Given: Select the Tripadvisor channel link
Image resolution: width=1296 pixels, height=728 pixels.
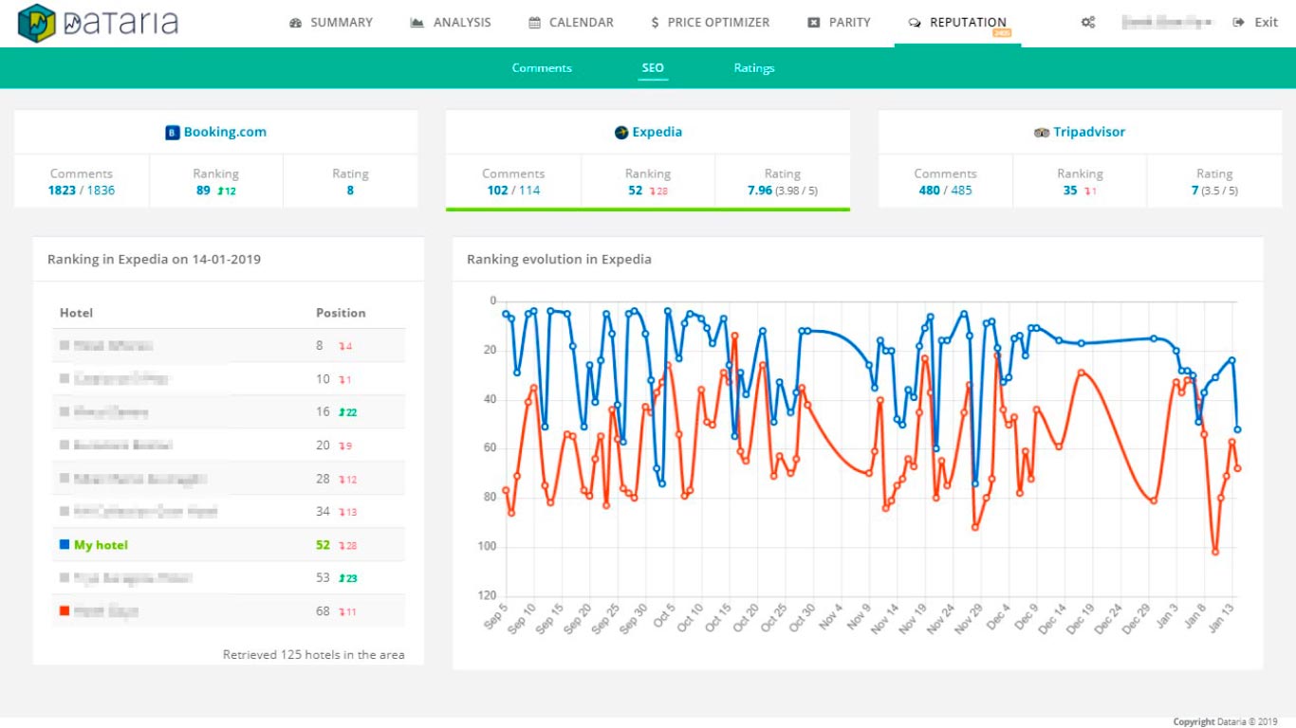Looking at the screenshot, I should point(1089,133).
